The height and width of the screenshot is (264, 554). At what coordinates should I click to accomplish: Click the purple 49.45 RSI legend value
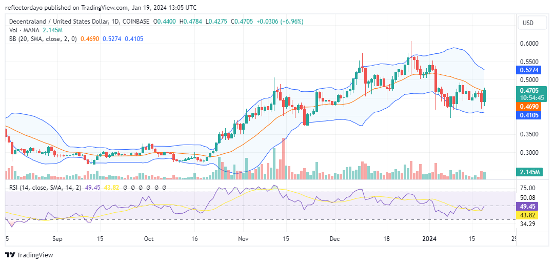click(x=91, y=188)
